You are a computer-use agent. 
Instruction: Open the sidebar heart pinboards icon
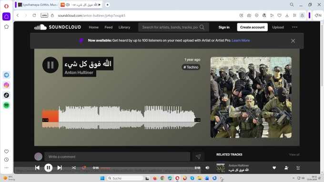[x=6, y=152]
